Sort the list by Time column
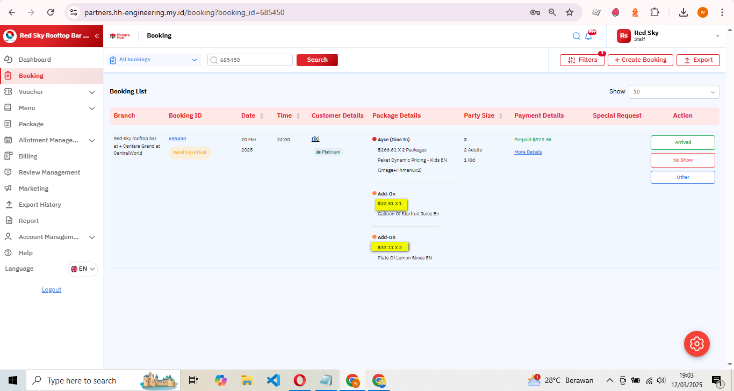734x391 pixels. tap(298, 116)
